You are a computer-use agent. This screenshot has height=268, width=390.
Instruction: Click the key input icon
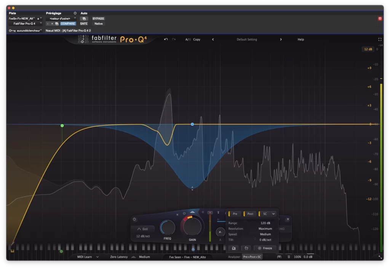pyautogui.click(x=12, y=30)
